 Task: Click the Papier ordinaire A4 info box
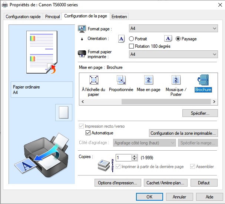[42, 90]
